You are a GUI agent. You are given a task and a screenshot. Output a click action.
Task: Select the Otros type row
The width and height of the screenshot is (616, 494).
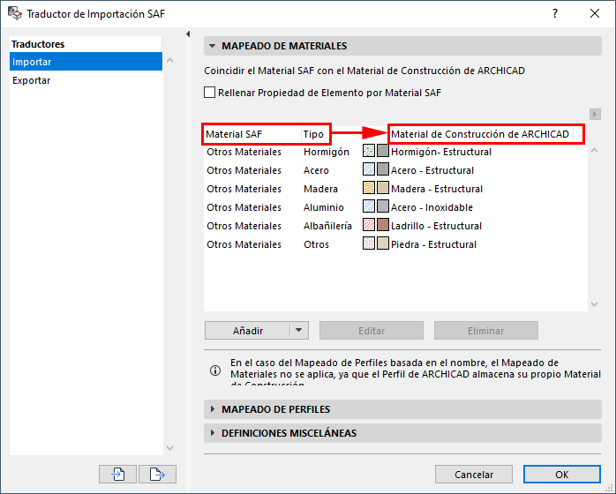395,243
